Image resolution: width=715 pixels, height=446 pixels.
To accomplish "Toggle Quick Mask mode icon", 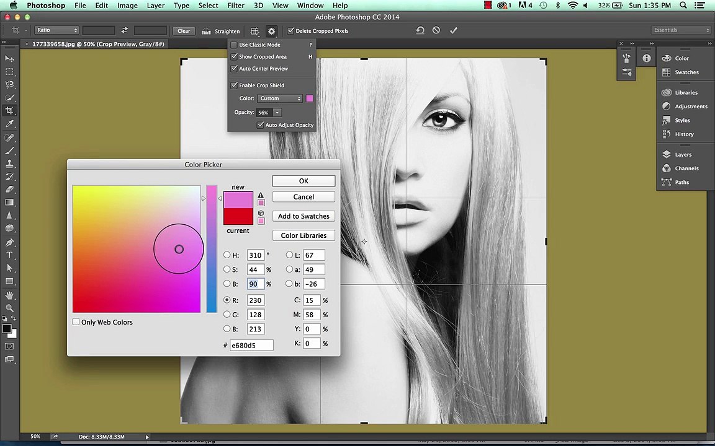I will [9, 346].
